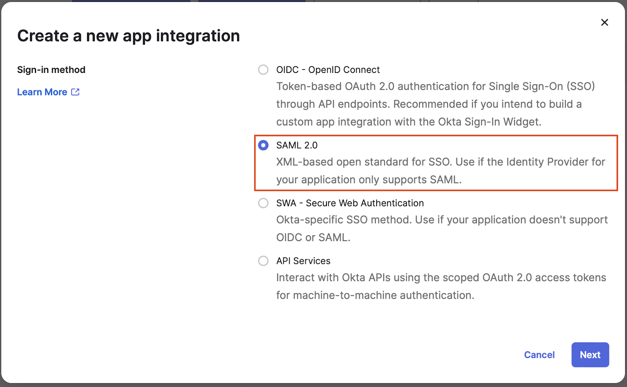Image resolution: width=627 pixels, height=387 pixels.
Task: Select the SAML 2.0 radio button
Action: click(263, 145)
